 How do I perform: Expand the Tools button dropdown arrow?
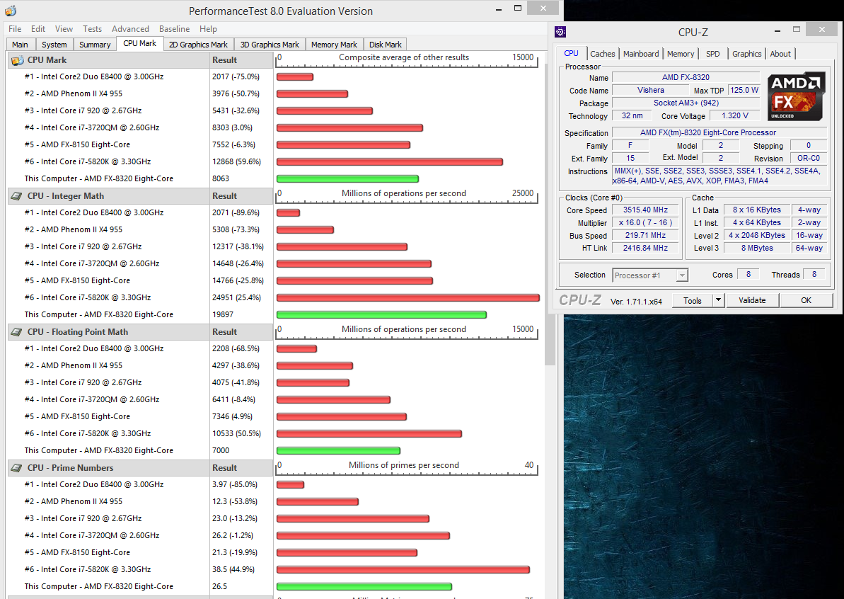pos(718,301)
